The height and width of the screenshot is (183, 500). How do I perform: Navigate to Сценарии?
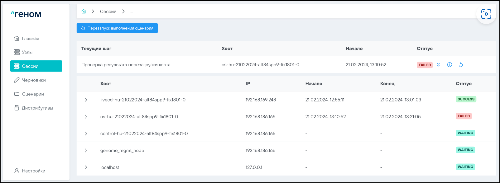(33, 94)
